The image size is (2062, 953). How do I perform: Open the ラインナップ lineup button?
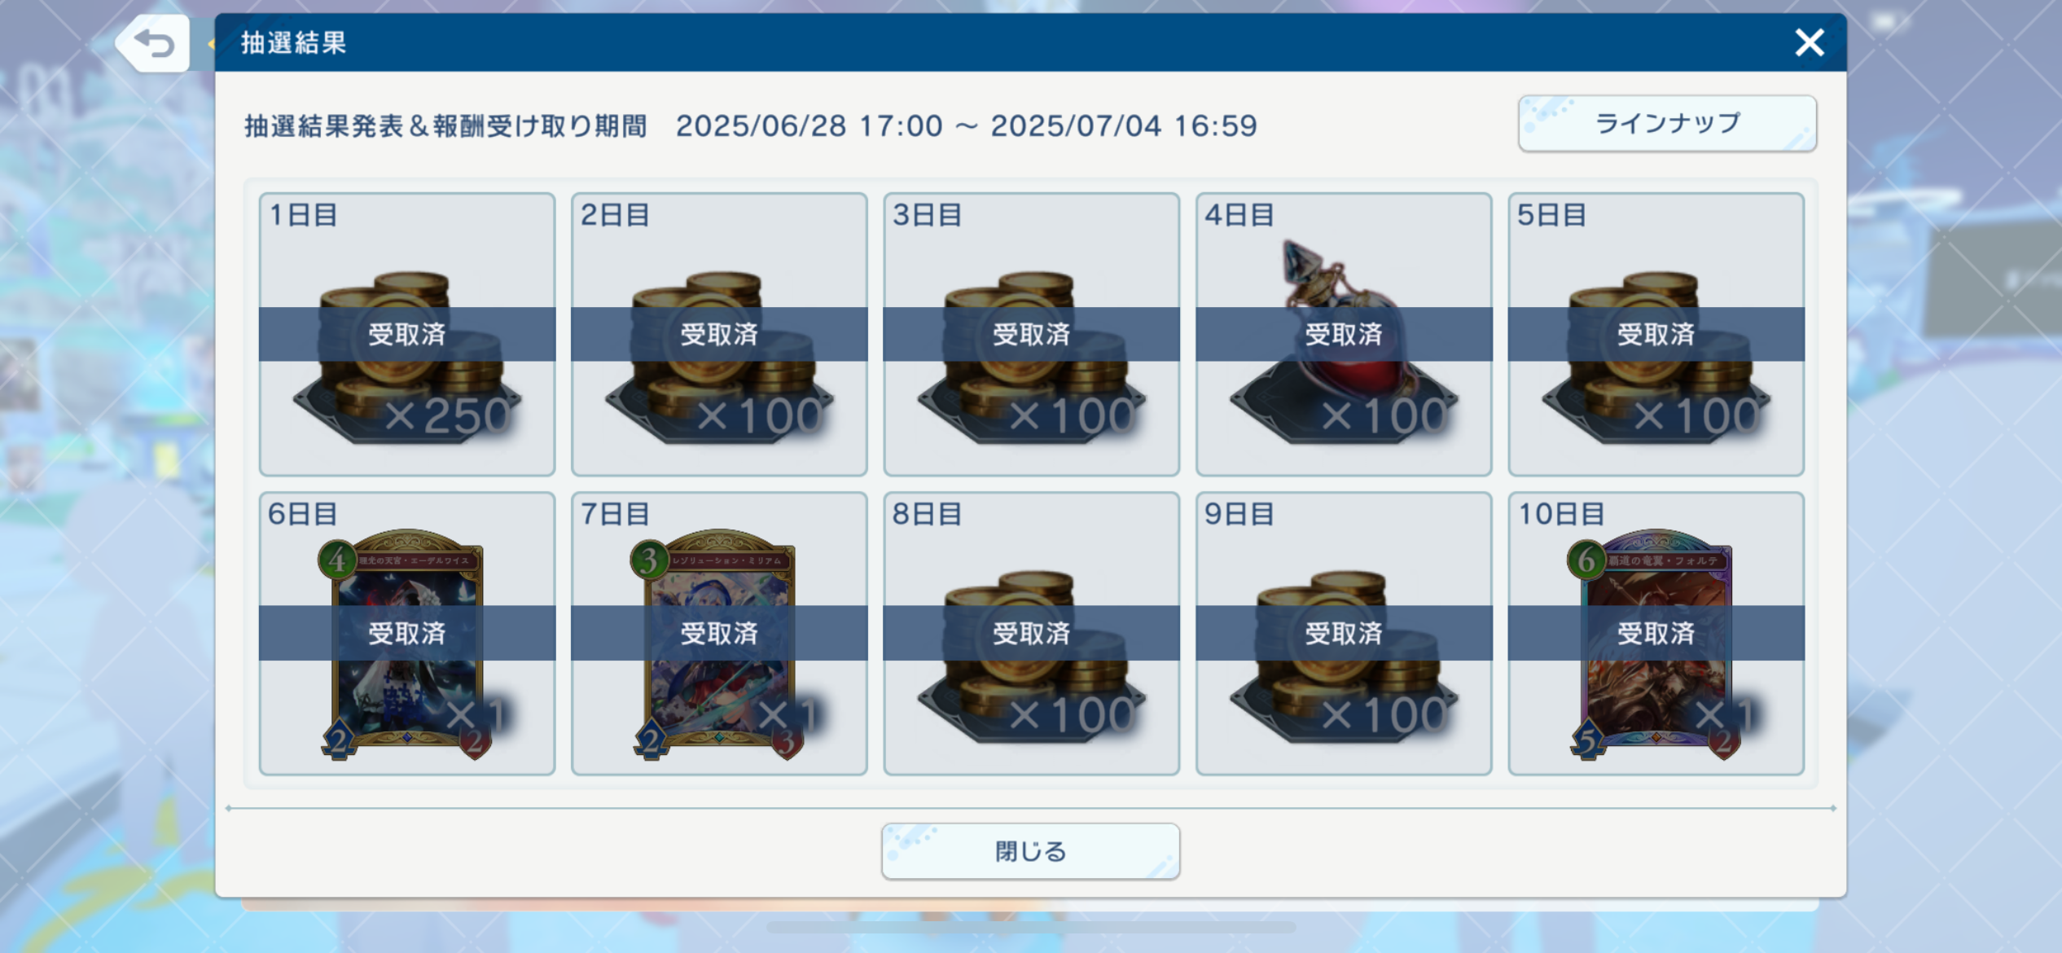coord(1667,124)
